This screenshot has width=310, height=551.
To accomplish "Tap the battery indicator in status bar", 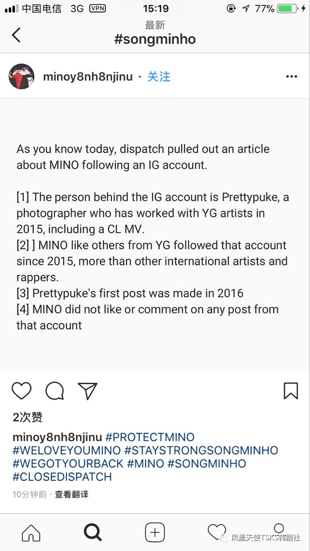I will pos(288,8).
